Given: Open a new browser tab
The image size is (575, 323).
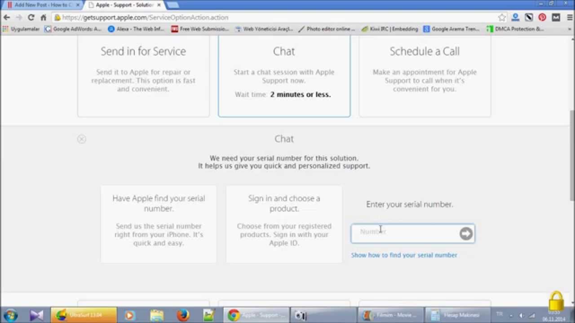Looking at the screenshot, I should tap(173, 5).
